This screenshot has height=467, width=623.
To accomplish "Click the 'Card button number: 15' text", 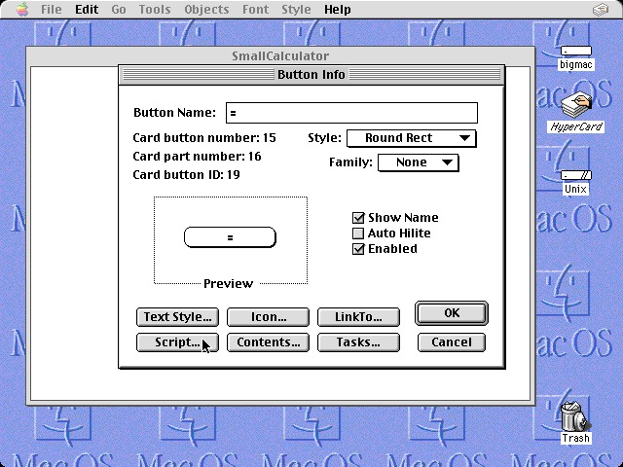I will pos(204,138).
